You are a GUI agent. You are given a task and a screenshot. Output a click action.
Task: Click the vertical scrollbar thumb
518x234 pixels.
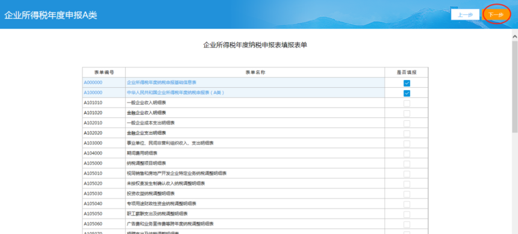tap(515, 86)
